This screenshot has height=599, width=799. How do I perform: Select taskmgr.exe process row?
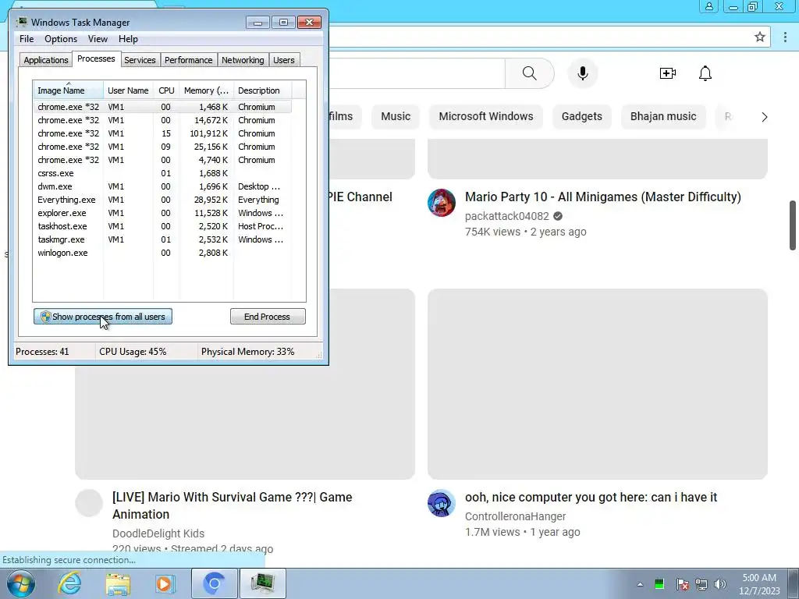tap(162, 239)
